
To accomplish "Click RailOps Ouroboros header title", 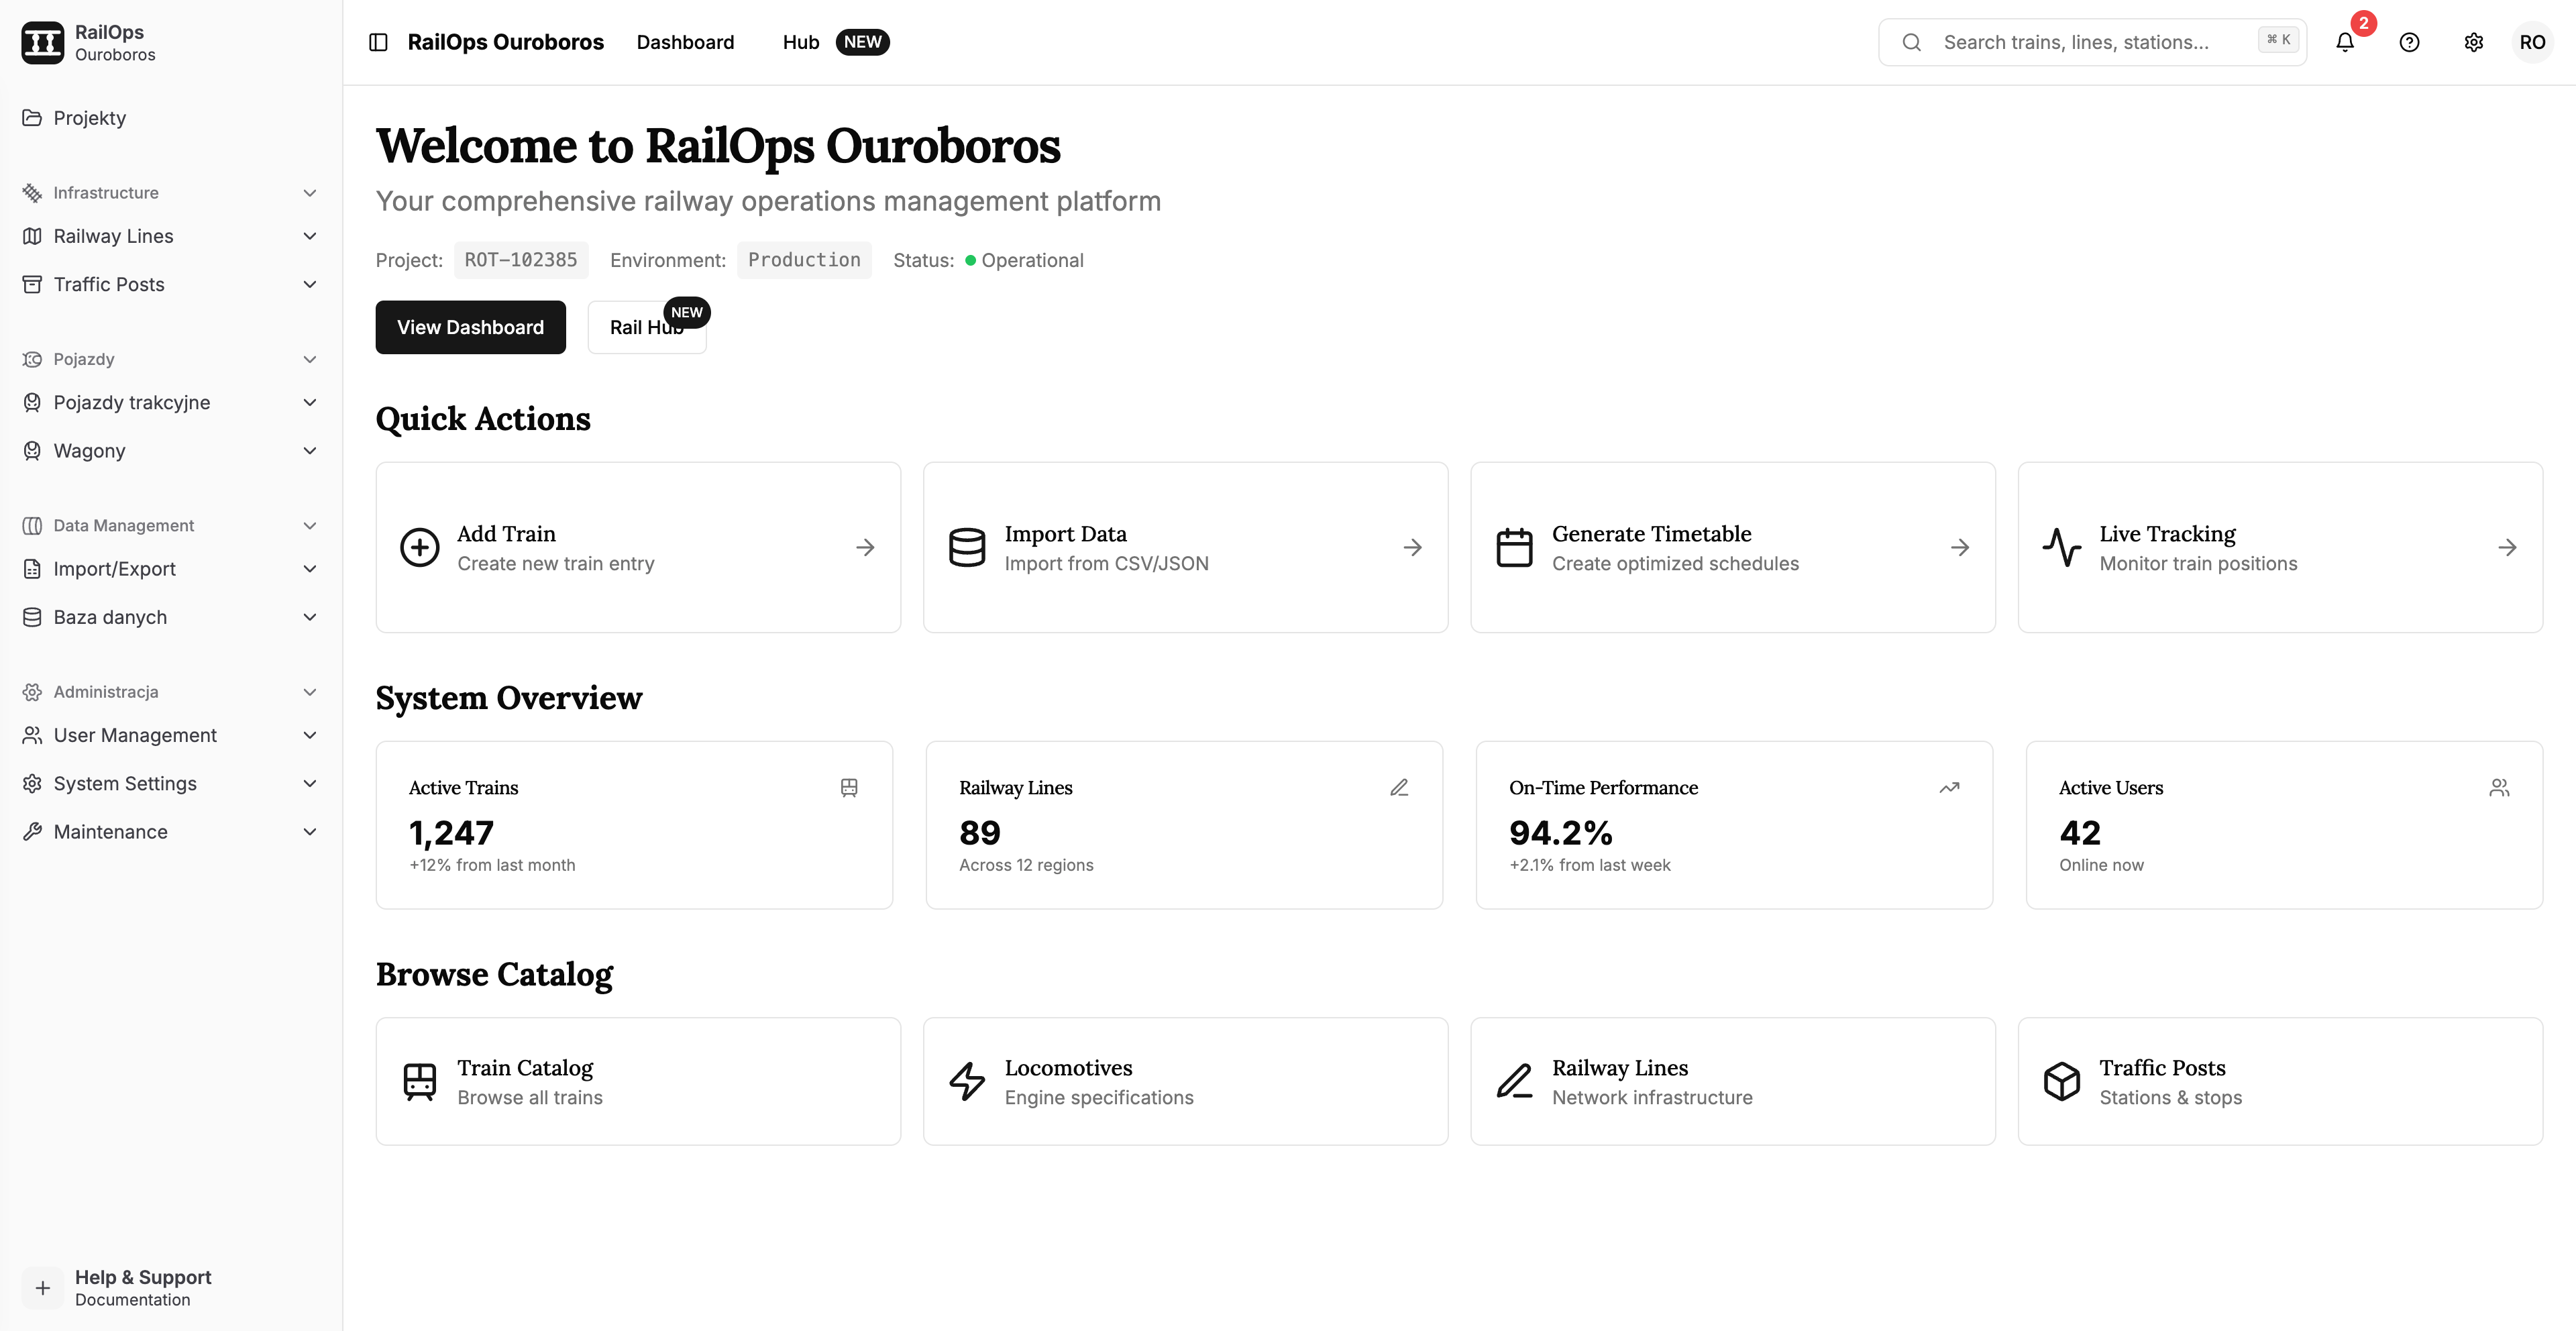I will pyautogui.click(x=505, y=42).
